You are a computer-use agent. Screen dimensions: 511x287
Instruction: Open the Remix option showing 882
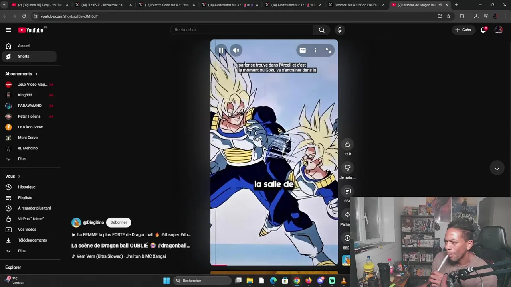point(347,238)
